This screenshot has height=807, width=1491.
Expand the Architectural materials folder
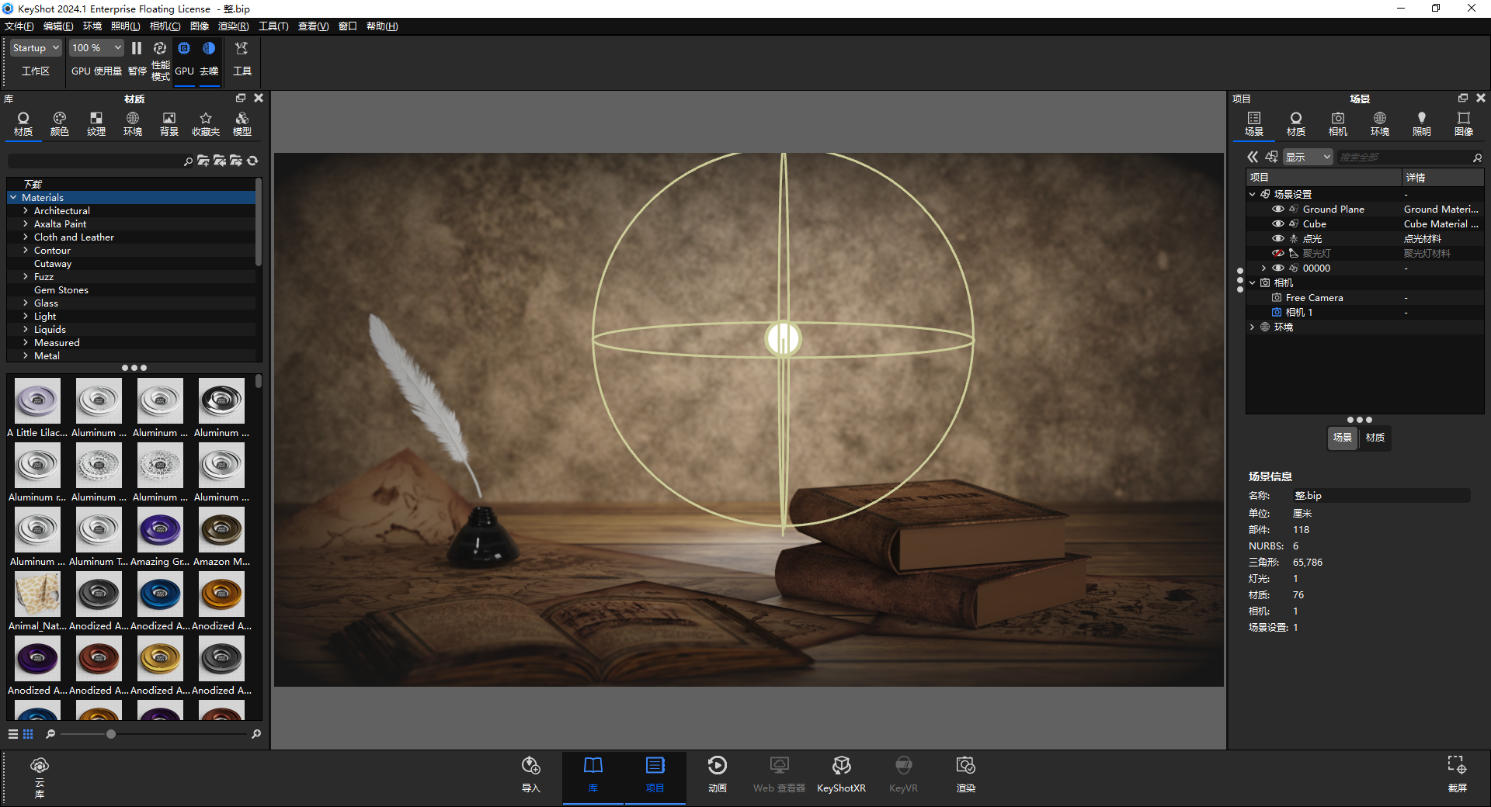tap(26, 211)
